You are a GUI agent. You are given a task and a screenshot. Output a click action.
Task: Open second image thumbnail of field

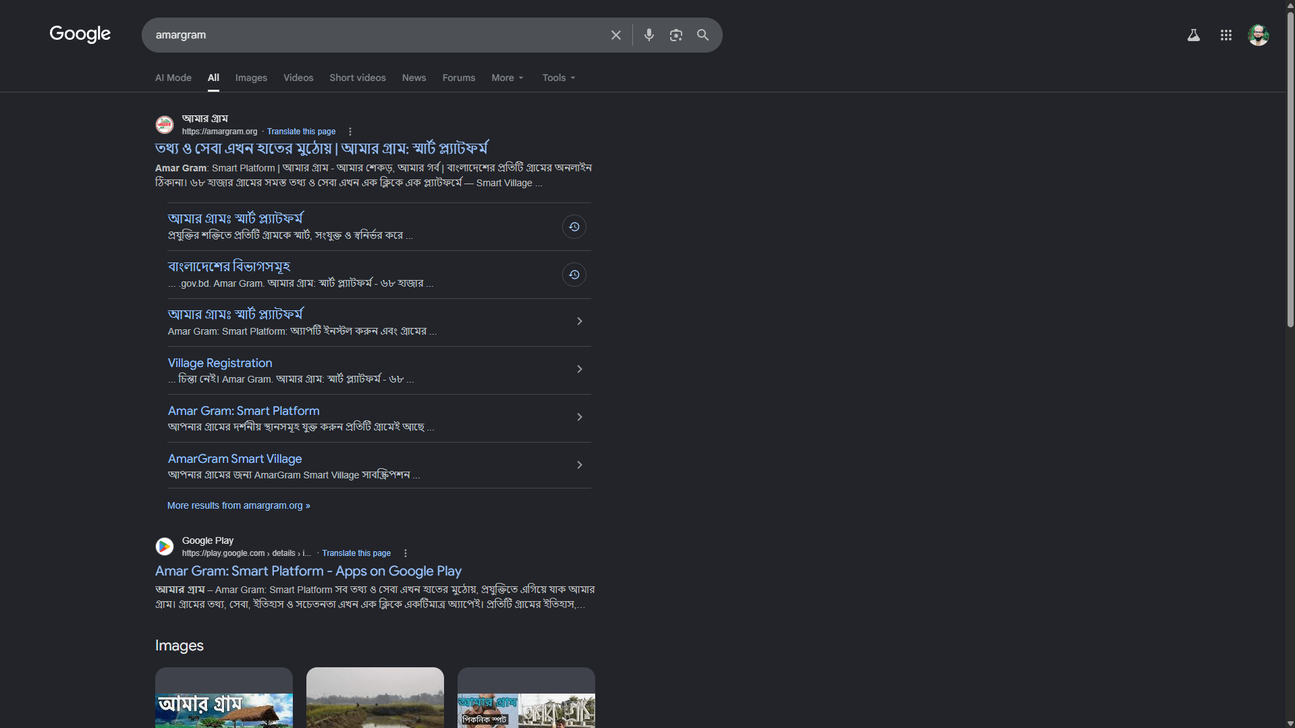tap(375, 698)
